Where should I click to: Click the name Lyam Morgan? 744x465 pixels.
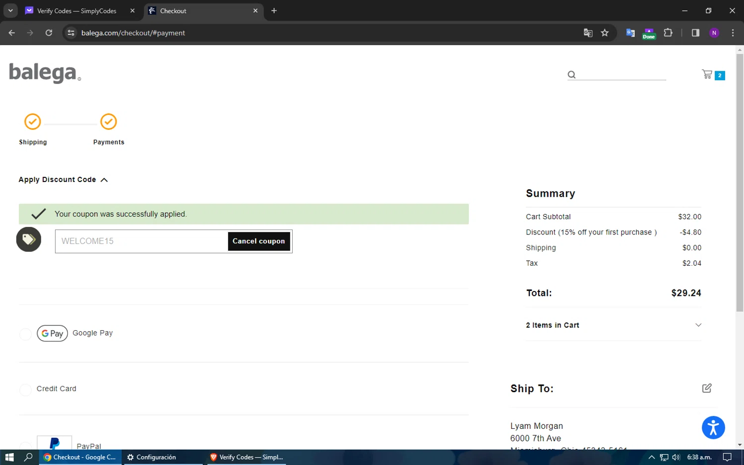(537, 426)
